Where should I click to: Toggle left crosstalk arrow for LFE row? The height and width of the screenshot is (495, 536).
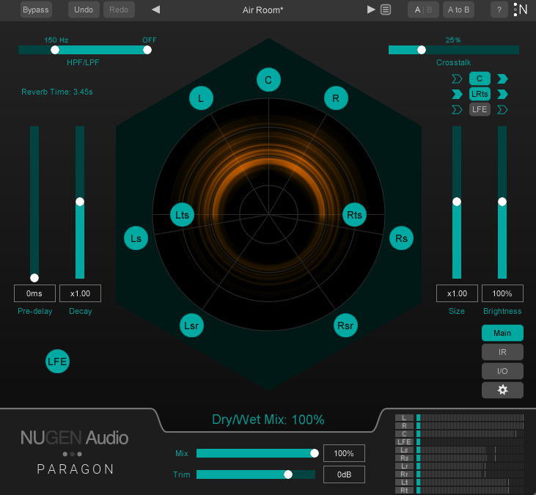pos(457,109)
